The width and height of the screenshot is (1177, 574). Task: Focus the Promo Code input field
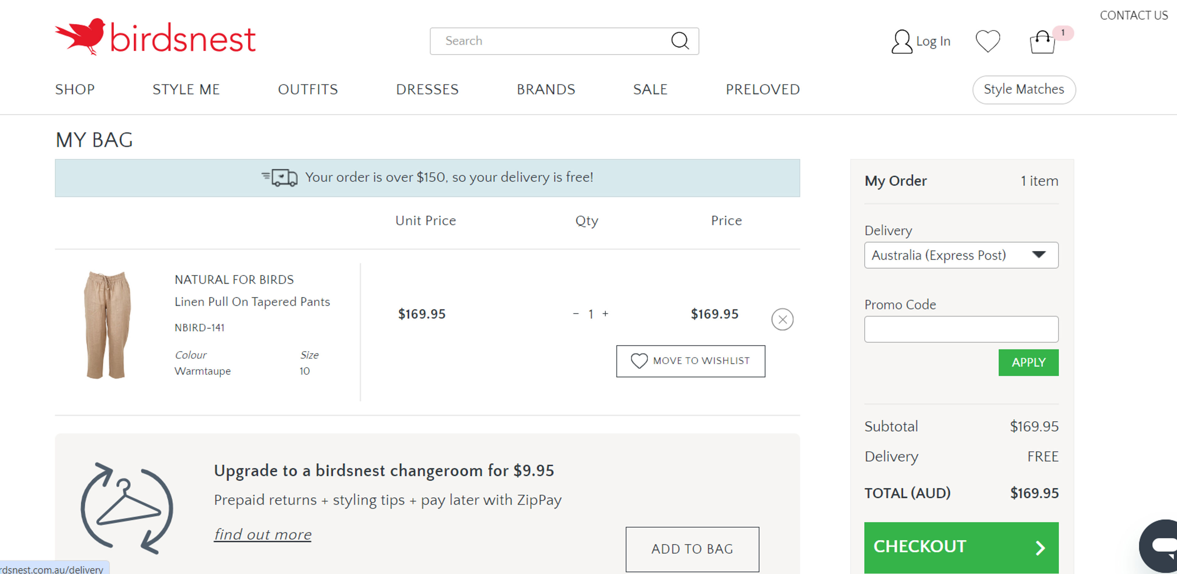coord(961,329)
